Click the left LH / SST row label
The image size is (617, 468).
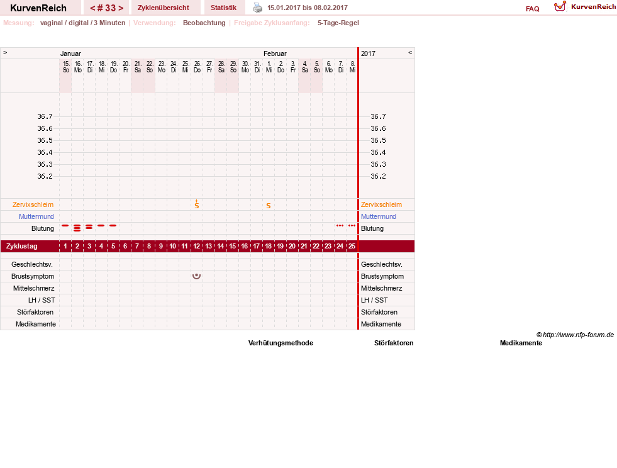click(x=42, y=300)
